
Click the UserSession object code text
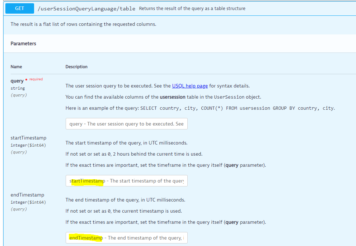click(x=229, y=97)
